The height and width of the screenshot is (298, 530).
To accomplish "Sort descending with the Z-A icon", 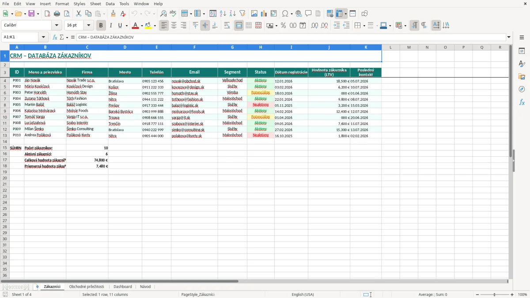I will [x=233, y=14].
